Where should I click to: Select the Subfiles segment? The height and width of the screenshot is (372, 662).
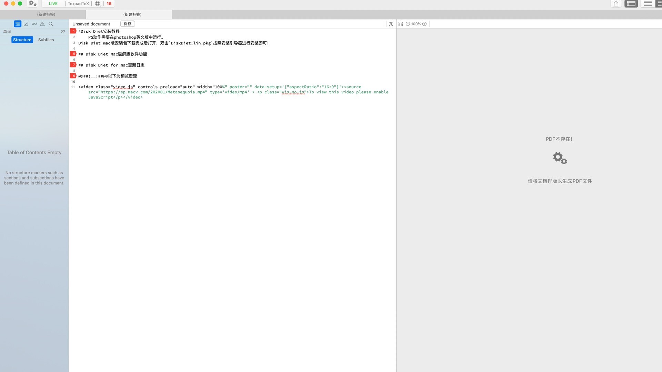tap(46, 40)
